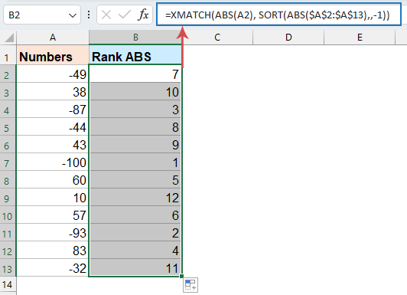
Task: Select row 13 header
Action: click(x=8, y=267)
